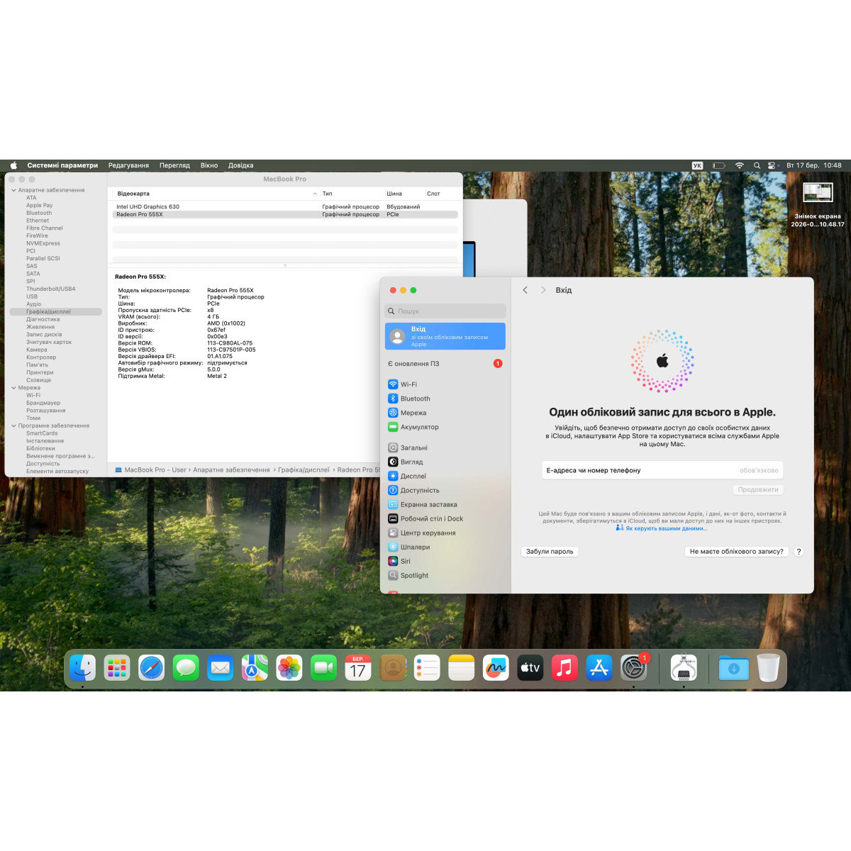Screen dimensions: 851x851
Task: Open App Store from the Dock
Action: coord(599,667)
